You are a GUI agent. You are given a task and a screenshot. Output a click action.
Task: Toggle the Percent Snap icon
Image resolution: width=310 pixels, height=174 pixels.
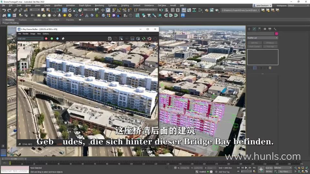click(x=124, y=10)
